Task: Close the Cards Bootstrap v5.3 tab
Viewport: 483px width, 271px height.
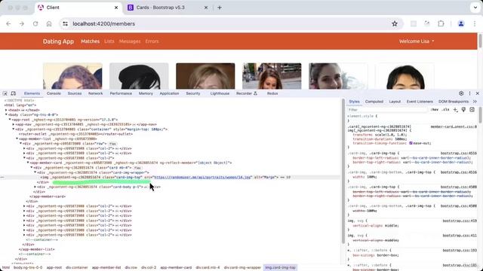Action: click(206, 8)
